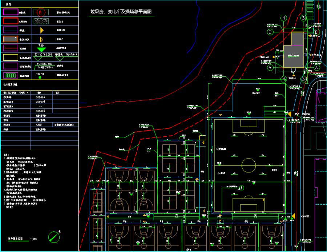The width and height of the screenshot is (327, 252).
Task: Click the red circled B legend symbol
Action: tap(42, 12)
